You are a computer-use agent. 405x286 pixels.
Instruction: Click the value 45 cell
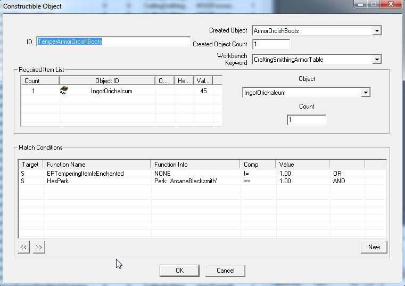[x=203, y=91]
